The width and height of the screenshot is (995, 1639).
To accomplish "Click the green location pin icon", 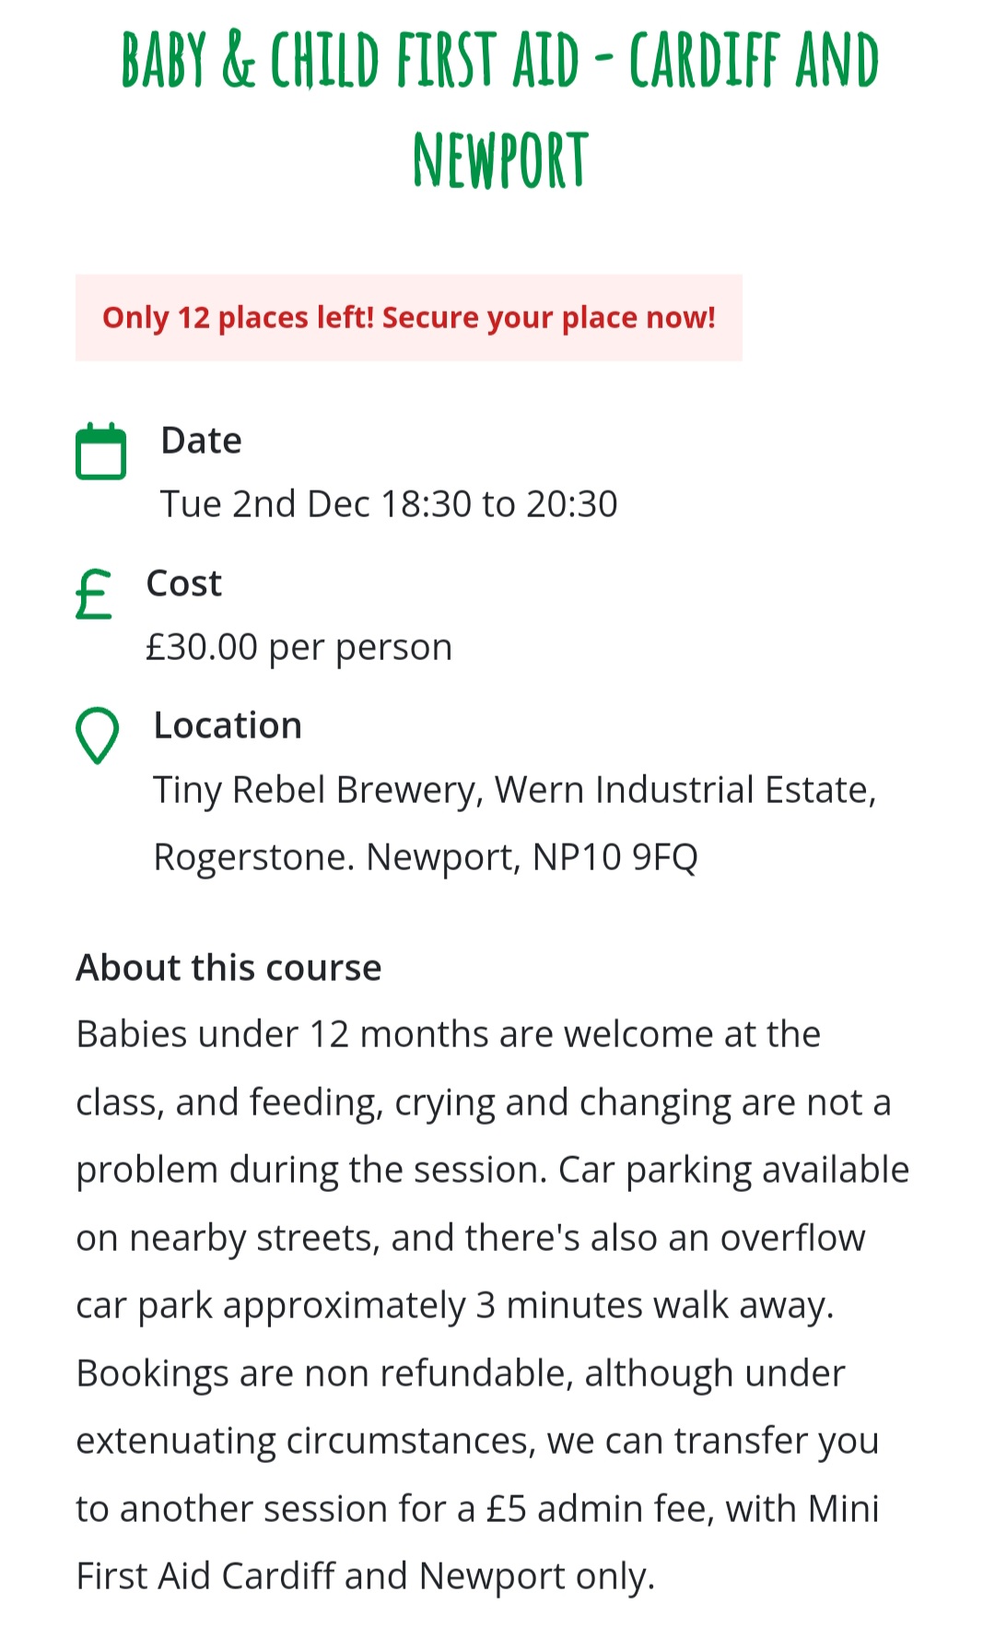I will click(97, 736).
